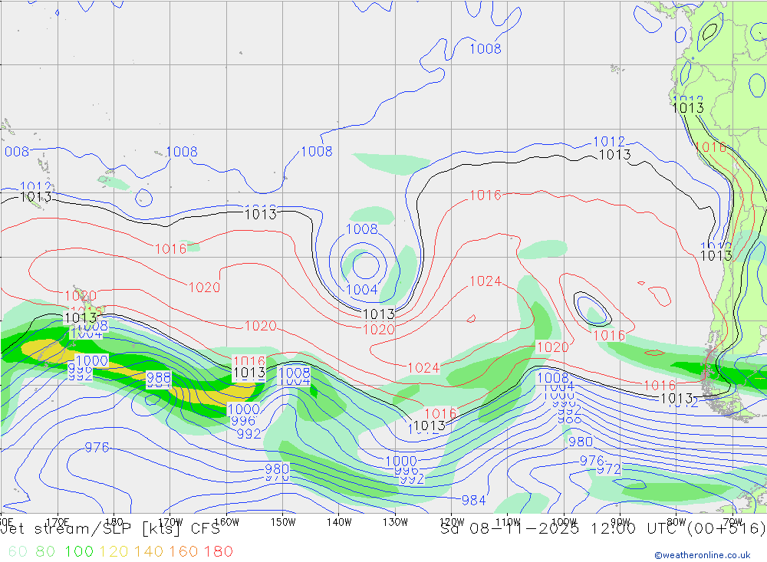Click the 60 kts legend value
The width and height of the screenshot is (767, 562).
pyautogui.click(x=18, y=552)
